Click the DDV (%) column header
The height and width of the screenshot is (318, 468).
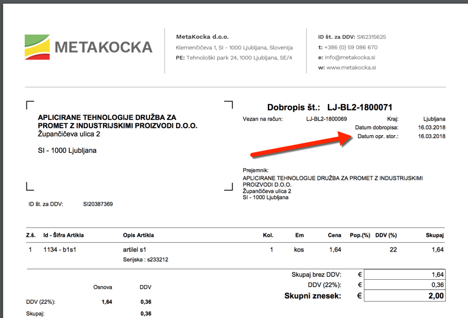pyautogui.click(x=386, y=235)
